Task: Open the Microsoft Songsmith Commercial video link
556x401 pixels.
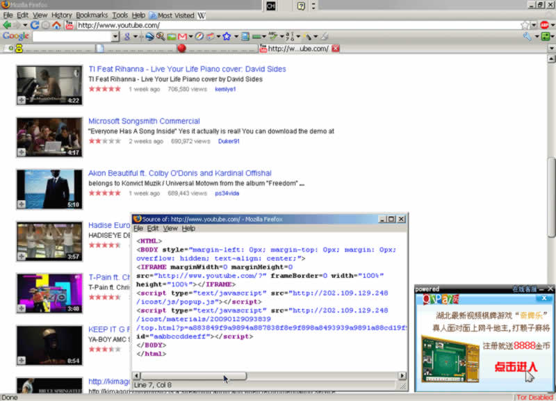Action: (x=144, y=121)
